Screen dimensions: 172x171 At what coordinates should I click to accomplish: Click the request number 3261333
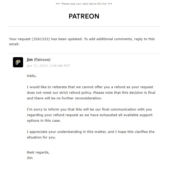tap(41, 39)
